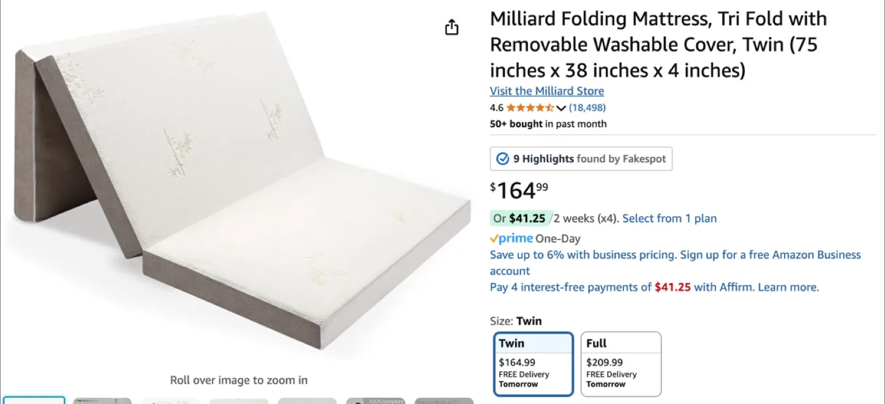Select the 100% compliant product thumbnail

click(x=376, y=401)
